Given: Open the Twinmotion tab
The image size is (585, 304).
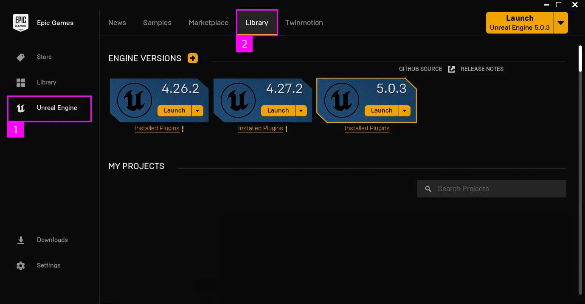Looking at the screenshot, I should pos(304,23).
